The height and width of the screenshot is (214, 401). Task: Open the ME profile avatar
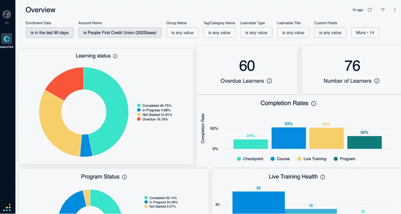(x=7, y=14)
